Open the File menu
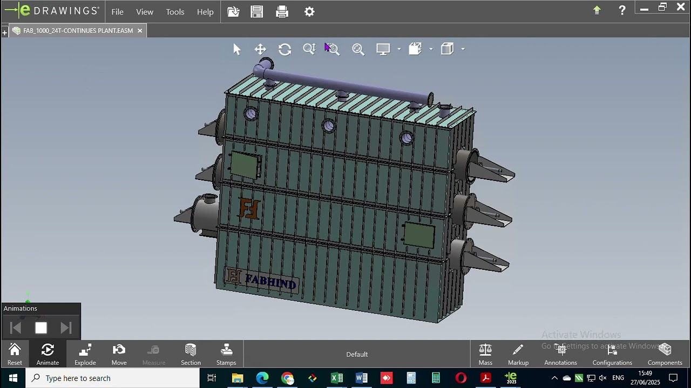Image resolution: width=691 pixels, height=388 pixels. [117, 11]
